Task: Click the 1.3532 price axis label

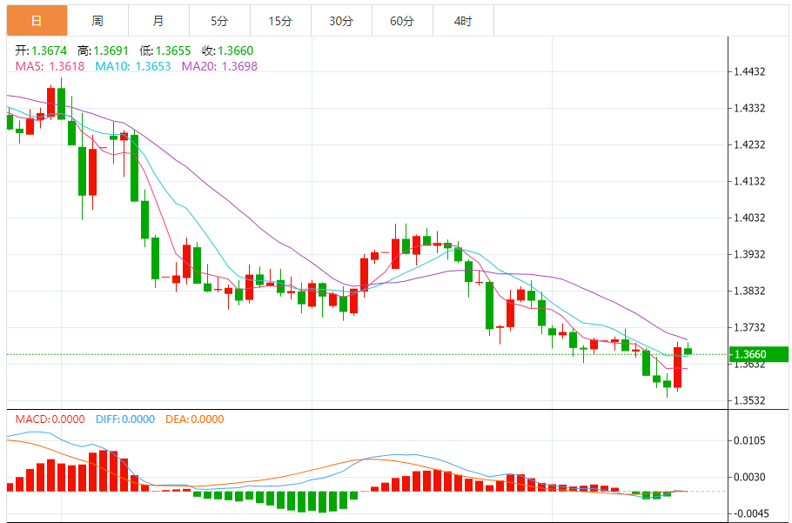Action: [751, 401]
